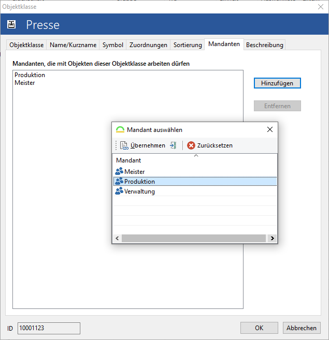Click the toolbar grip handle

[116, 145]
